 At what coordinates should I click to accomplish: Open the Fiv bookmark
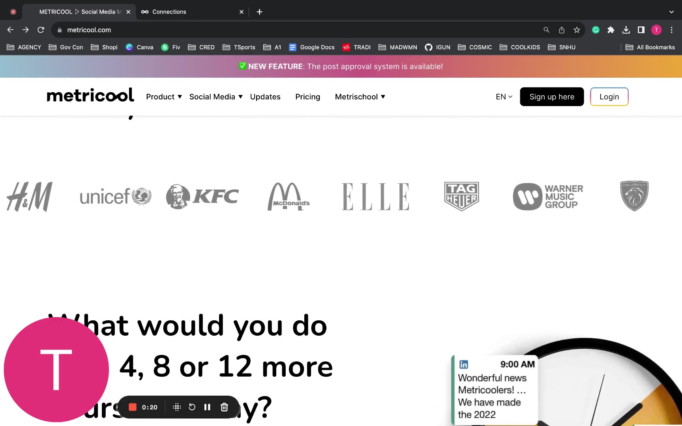coord(170,47)
